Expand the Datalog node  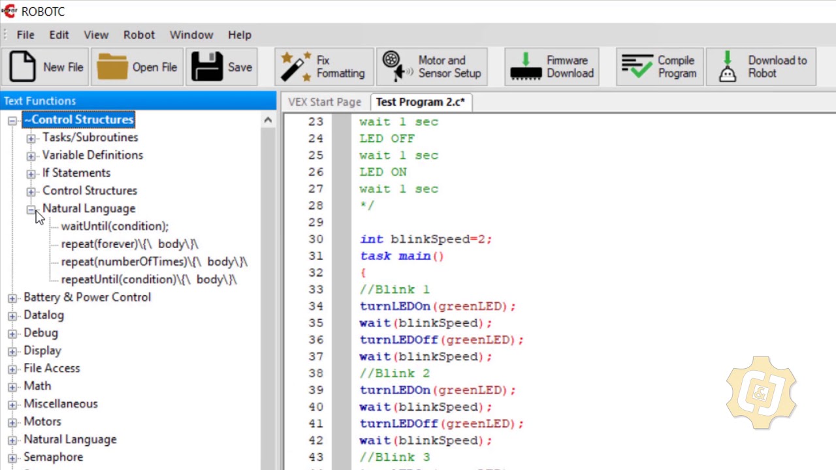[x=12, y=315]
